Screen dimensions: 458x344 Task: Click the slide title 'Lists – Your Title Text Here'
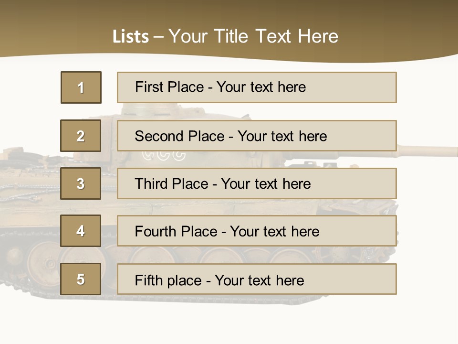[225, 36]
